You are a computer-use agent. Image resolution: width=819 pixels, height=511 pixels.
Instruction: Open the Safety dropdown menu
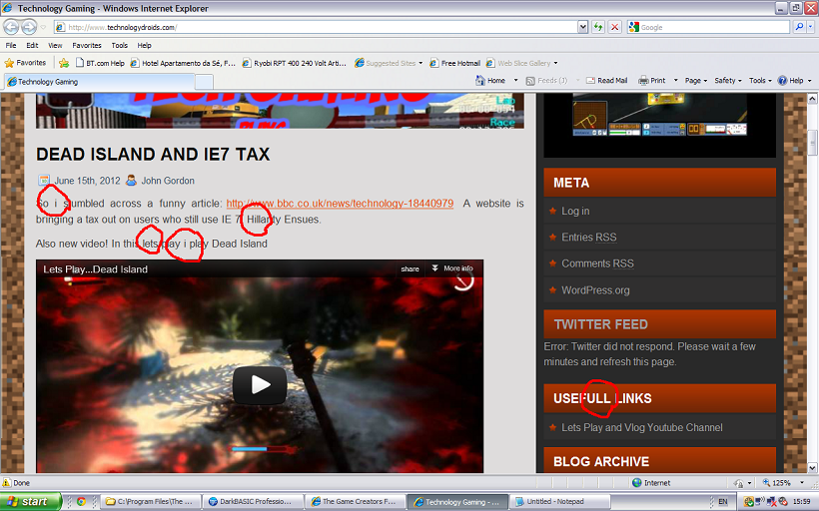tap(728, 81)
